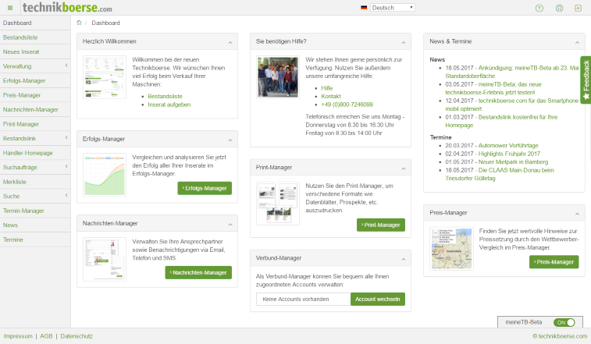Open Bestandsliste in the sidebar
Screen dimensions: 591x344
pyautogui.click(x=20, y=37)
